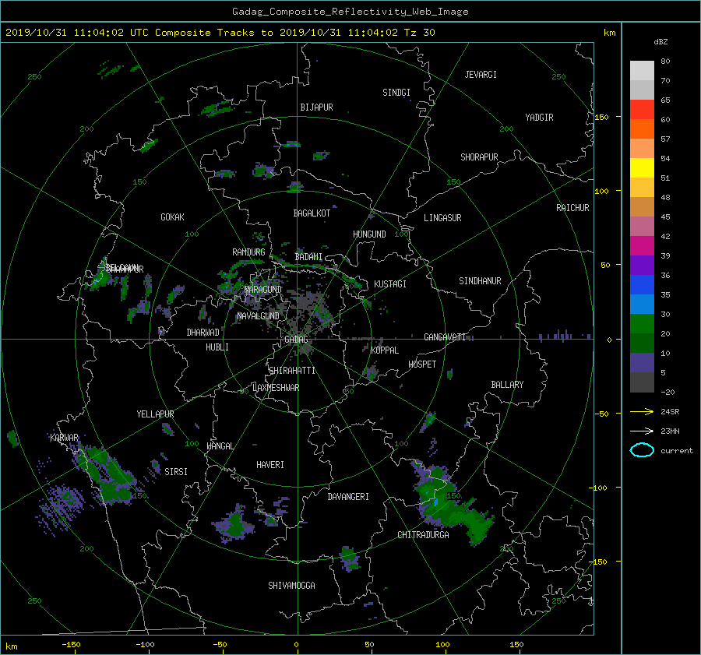This screenshot has height=655, width=701.
Task: Click the 150 tick on right km axis
Action: tap(601, 117)
